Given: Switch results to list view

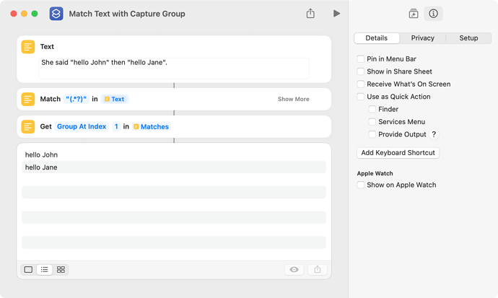Looking at the screenshot, I should click(x=45, y=269).
